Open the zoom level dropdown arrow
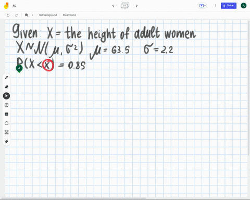 [32, 15]
